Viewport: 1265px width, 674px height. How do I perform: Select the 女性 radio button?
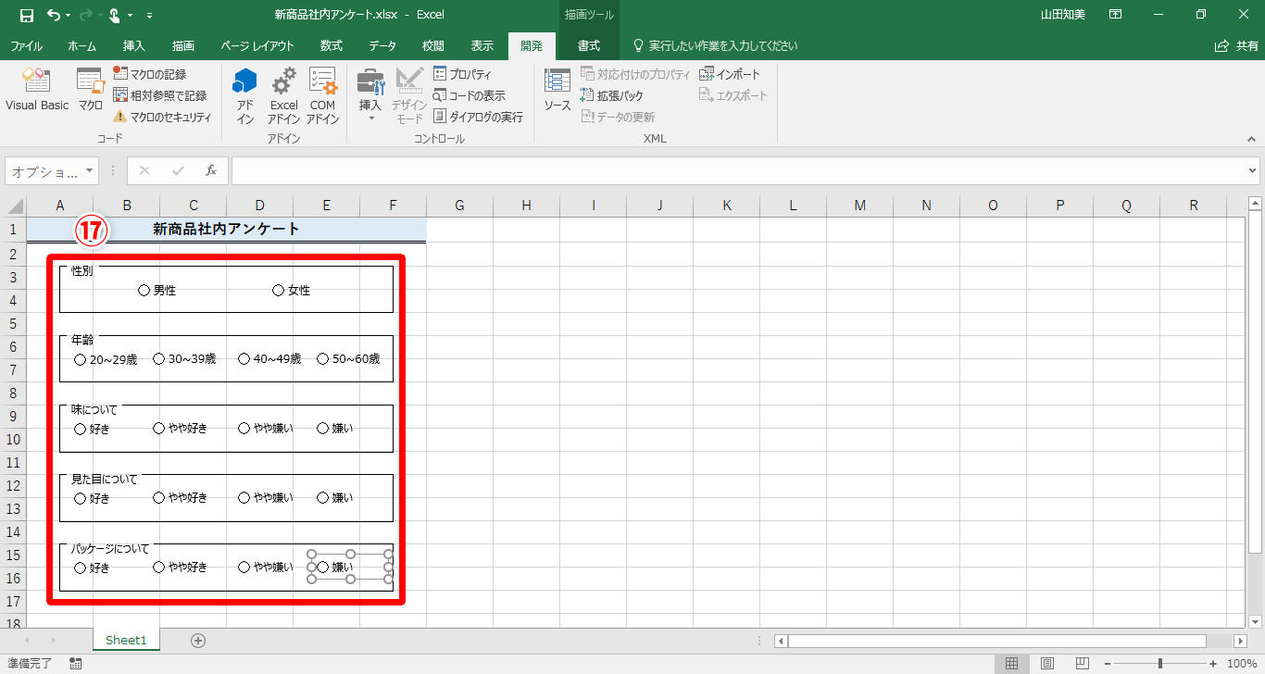point(292,291)
